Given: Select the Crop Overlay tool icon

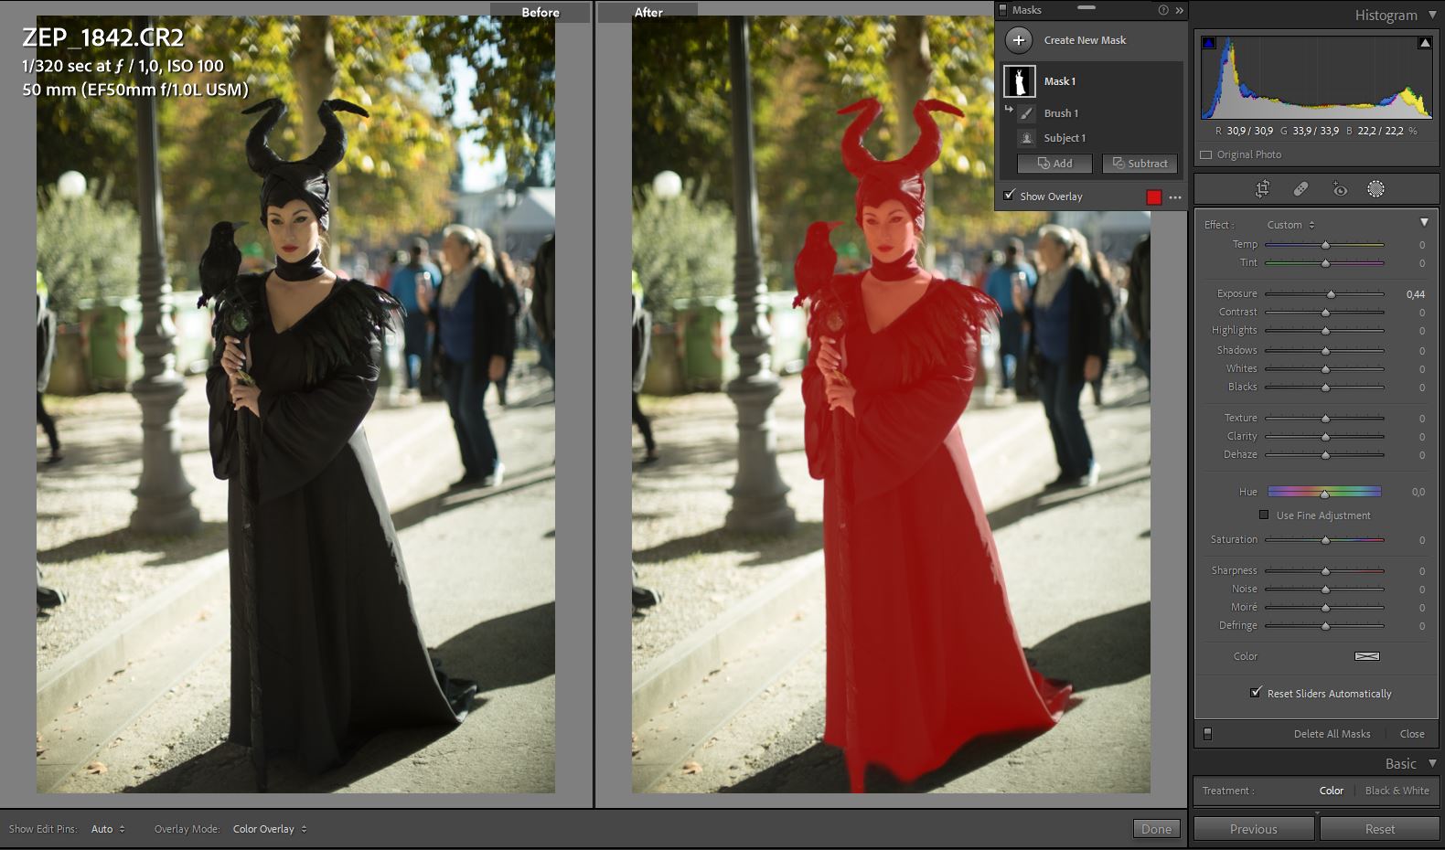Looking at the screenshot, I should [x=1262, y=189].
